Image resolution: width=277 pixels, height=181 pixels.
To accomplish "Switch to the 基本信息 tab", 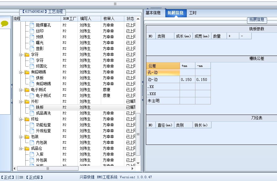I will [x=153, y=13].
